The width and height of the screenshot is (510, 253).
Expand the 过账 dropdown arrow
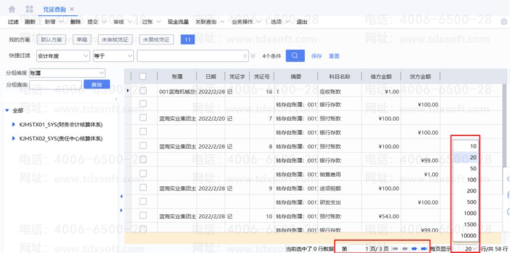pyautogui.click(x=158, y=22)
